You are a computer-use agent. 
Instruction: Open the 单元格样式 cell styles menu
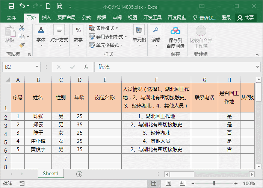pos(106,45)
